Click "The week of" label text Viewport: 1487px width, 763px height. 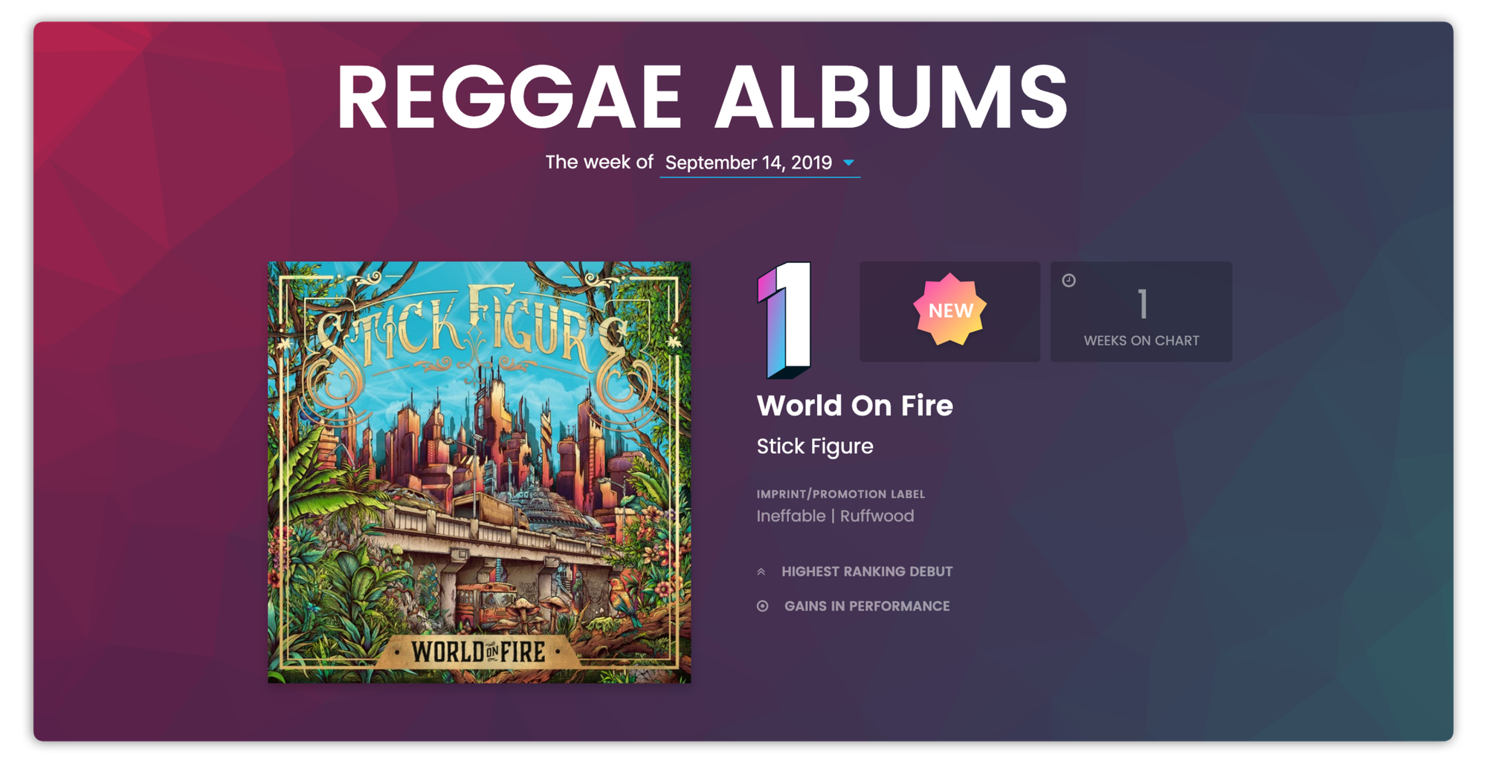[x=599, y=162]
